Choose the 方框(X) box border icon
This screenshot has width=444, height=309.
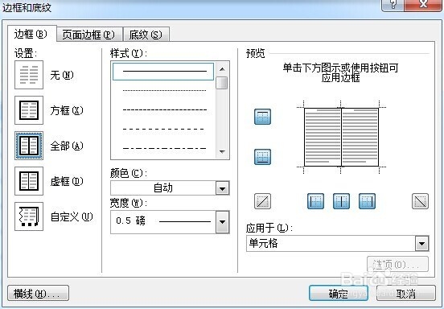pos(29,110)
